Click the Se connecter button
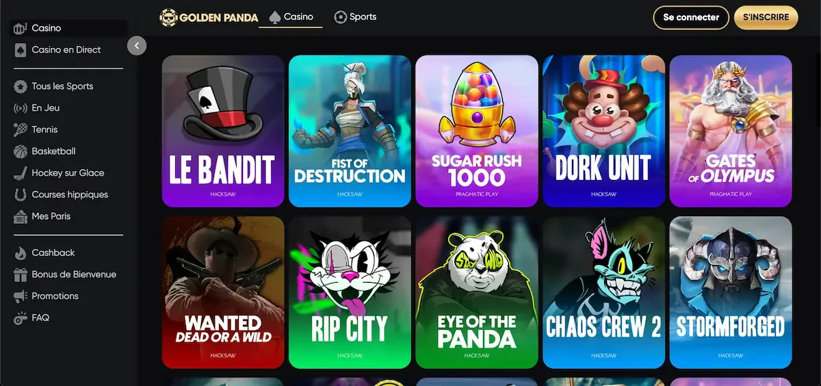The width and height of the screenshot is (821, 386). pyautogui.click(x=691, y=18)
